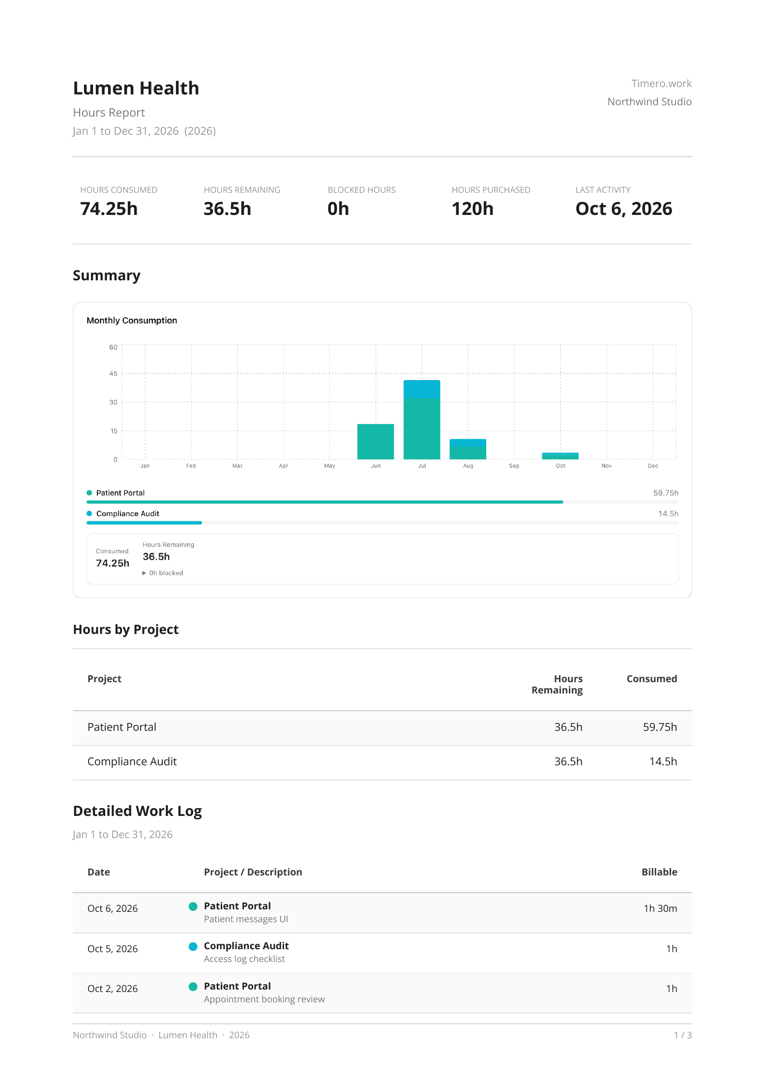Select the "Hours Report" subtitle
Image resolution: width=765 pixels, height=1082 pixels.
(x=109, y=113)
